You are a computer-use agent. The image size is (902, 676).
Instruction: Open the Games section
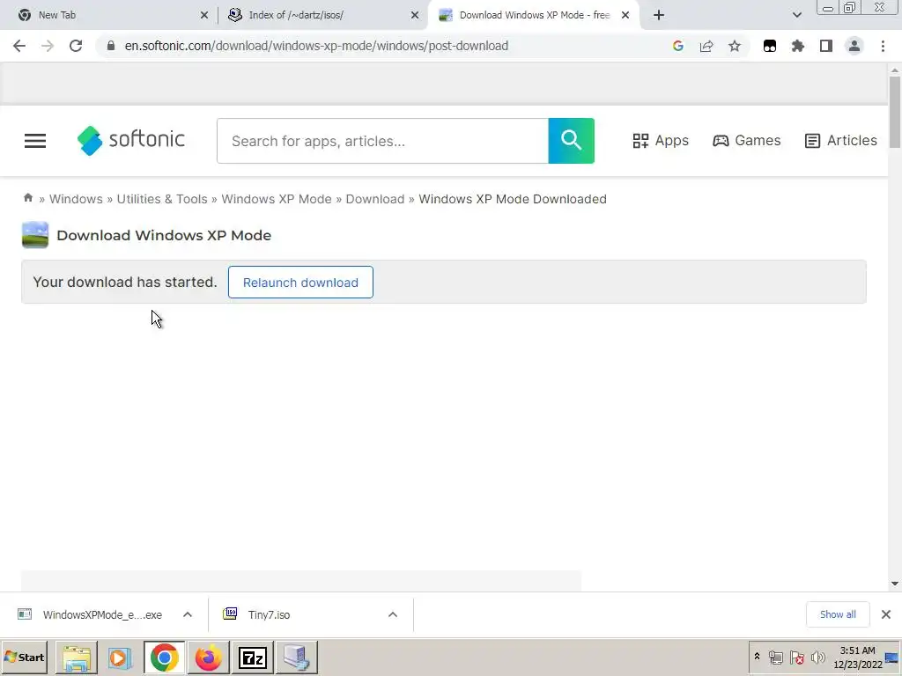747,141
